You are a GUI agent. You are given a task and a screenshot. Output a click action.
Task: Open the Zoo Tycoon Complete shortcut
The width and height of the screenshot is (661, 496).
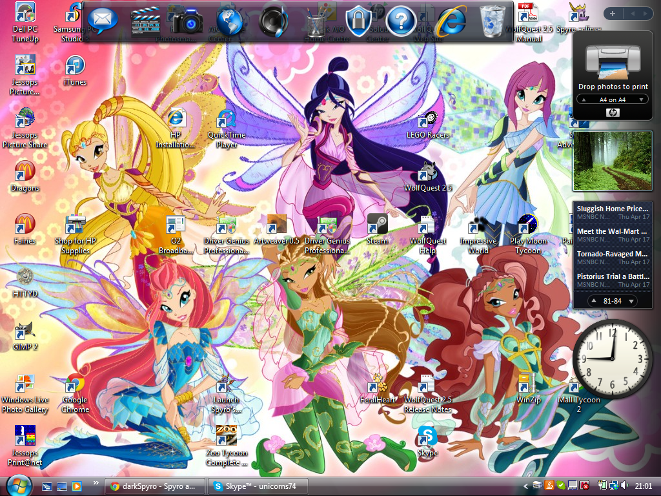(x=227, y=446)
